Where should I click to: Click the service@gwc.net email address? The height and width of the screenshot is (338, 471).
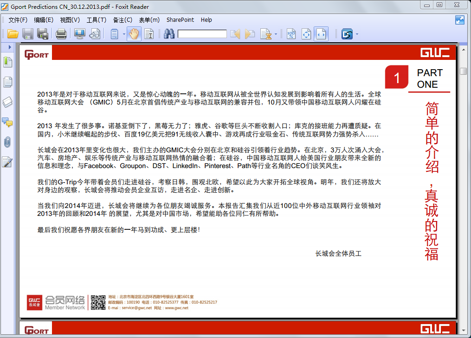(x=137, y=308)
